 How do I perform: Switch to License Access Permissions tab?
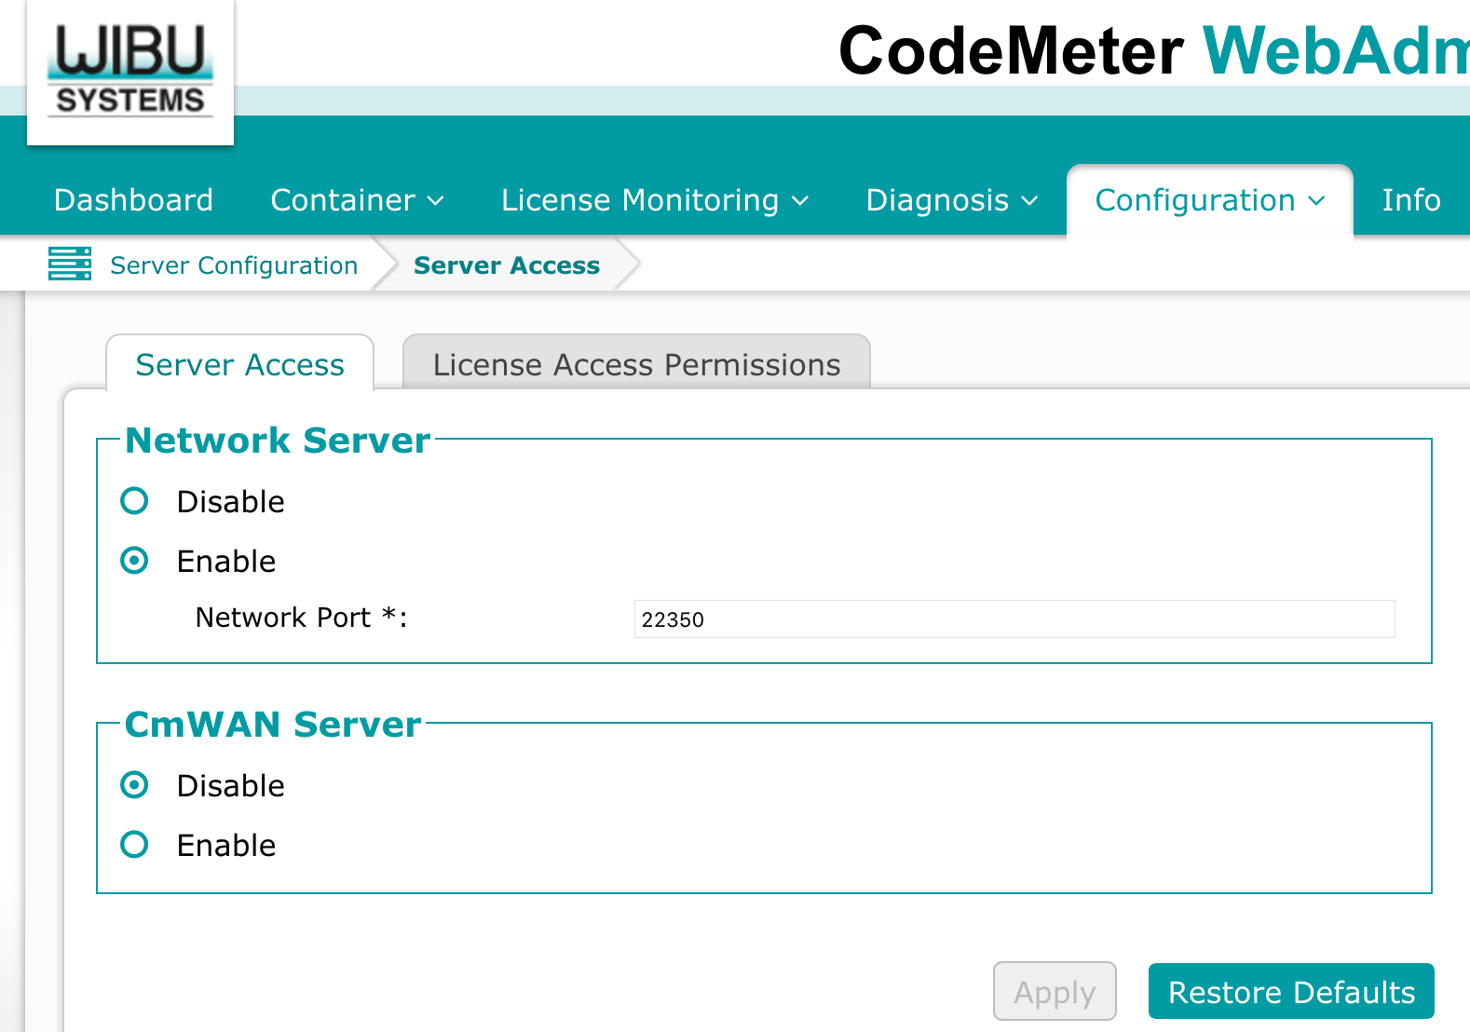click(x=636, y=364)
